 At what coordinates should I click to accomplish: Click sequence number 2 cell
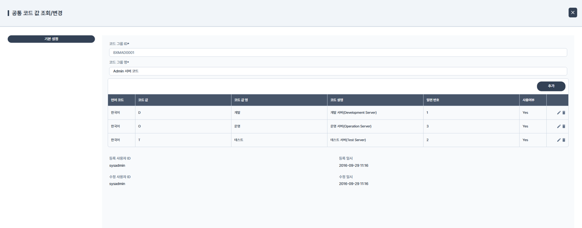tap(471, 140)
